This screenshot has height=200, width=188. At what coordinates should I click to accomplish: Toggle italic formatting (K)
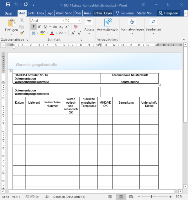pyautogui.click(x=39, y=27)
